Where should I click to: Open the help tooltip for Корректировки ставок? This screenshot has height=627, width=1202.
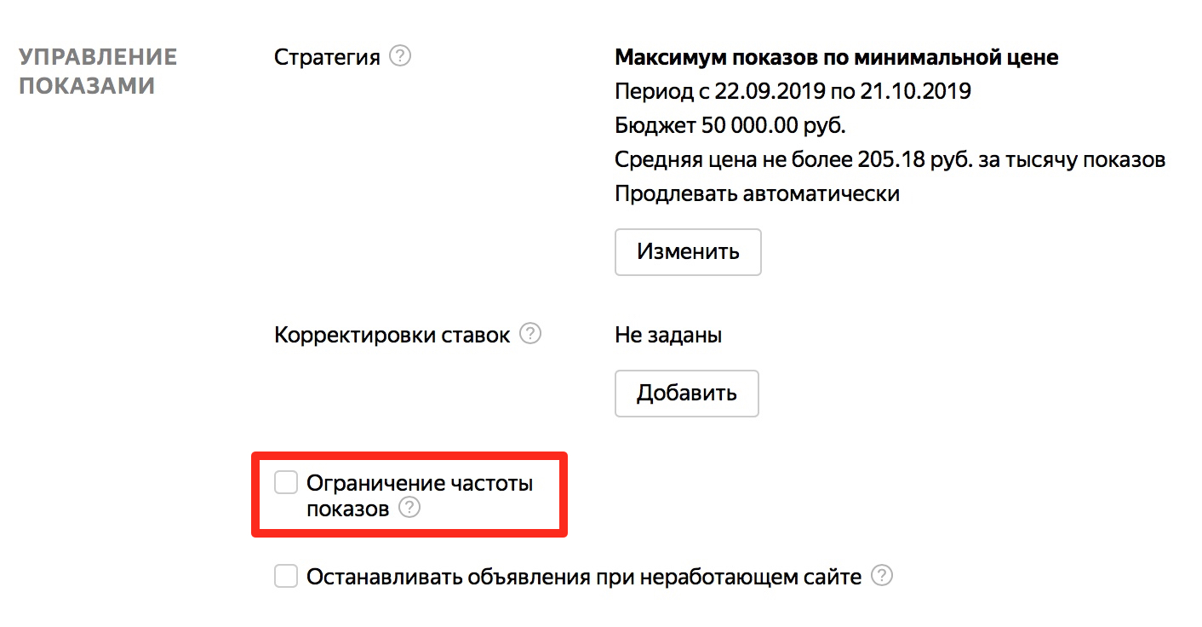pyautogui.click(x=530, y=334)
